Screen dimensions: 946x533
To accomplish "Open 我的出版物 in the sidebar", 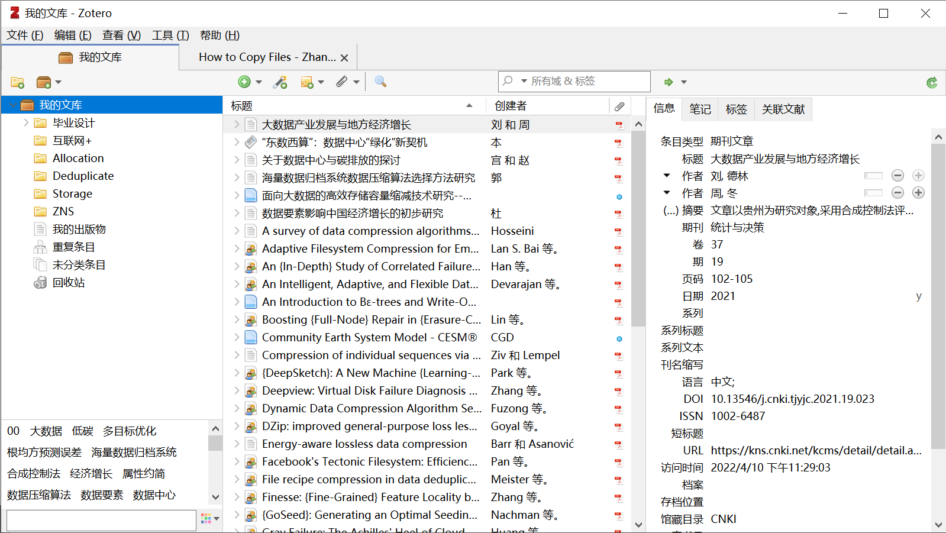I will coord(79,230).
